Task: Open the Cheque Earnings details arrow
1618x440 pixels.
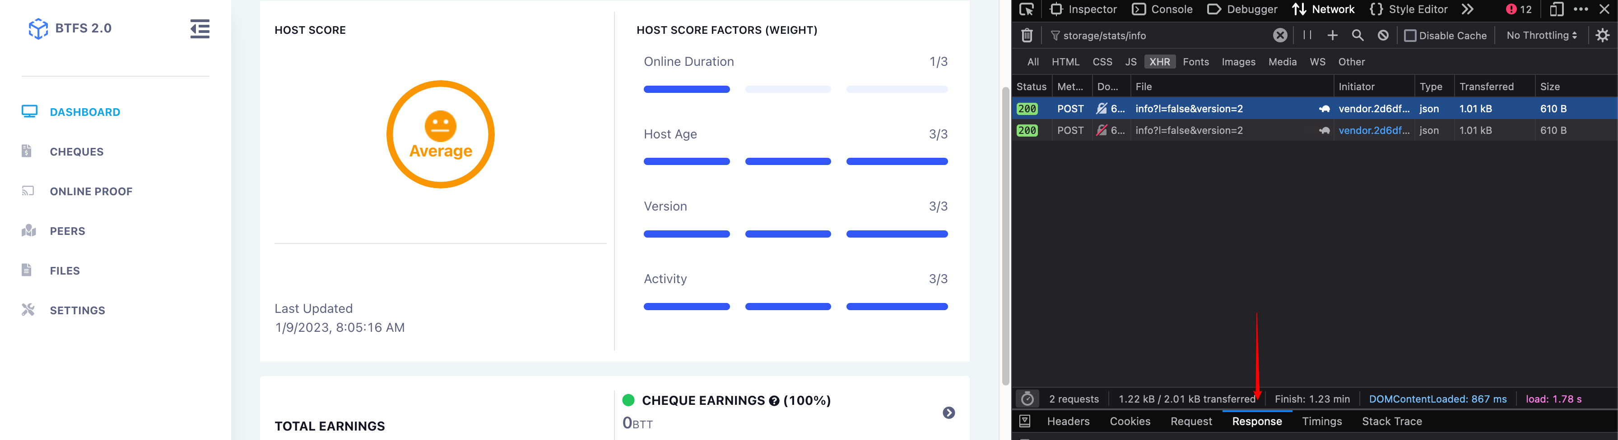Action: pos(949,413)
